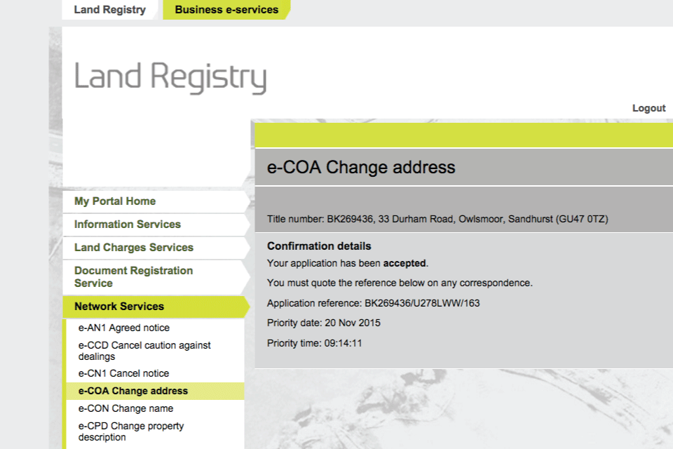
Task: Click the large Land Registry logo
Action: (x=170, y=77)
